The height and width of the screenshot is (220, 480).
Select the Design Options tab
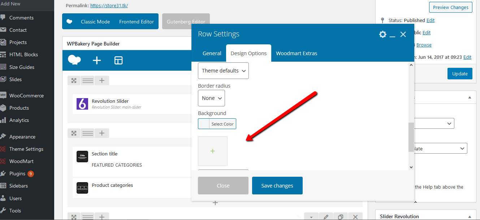[x=248, y=53]
